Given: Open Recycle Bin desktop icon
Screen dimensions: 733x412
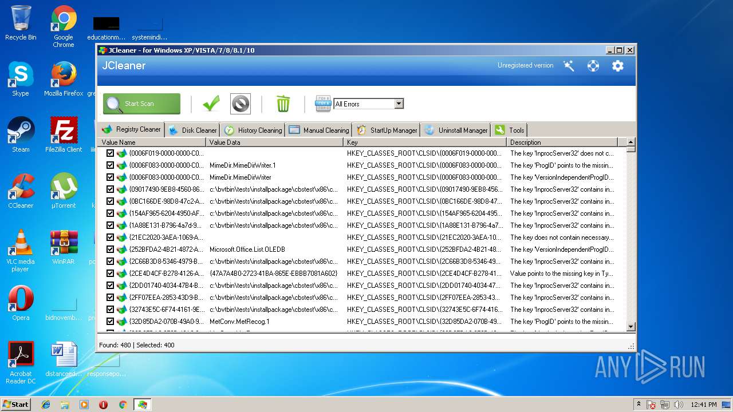Looking at the screenshot, I should pos(21,23).
